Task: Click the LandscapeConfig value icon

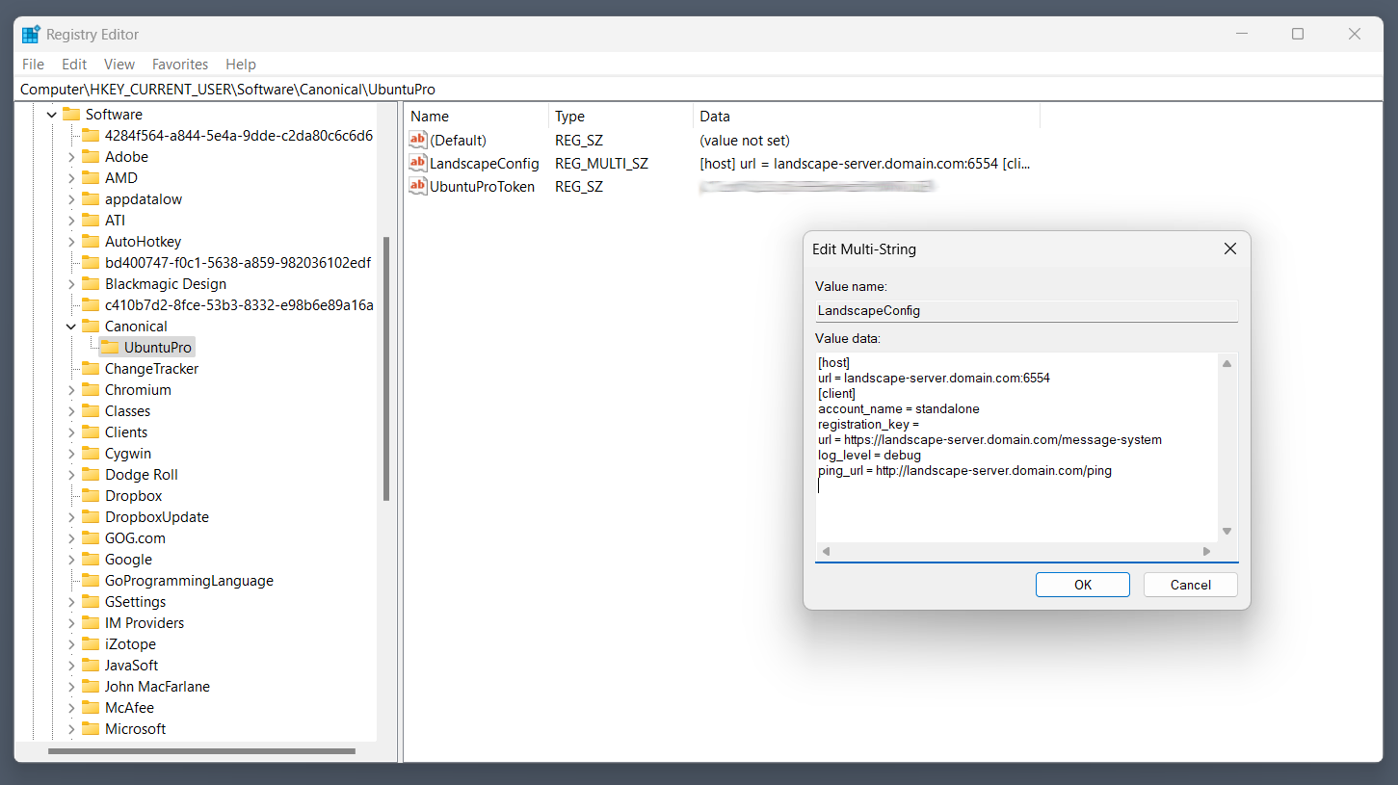Action: pyautogui.click(x=417, y=164)
